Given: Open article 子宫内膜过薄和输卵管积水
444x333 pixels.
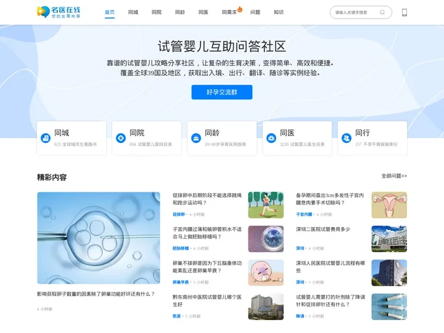Looking at the screenshot, I should [x=207, y=232].
